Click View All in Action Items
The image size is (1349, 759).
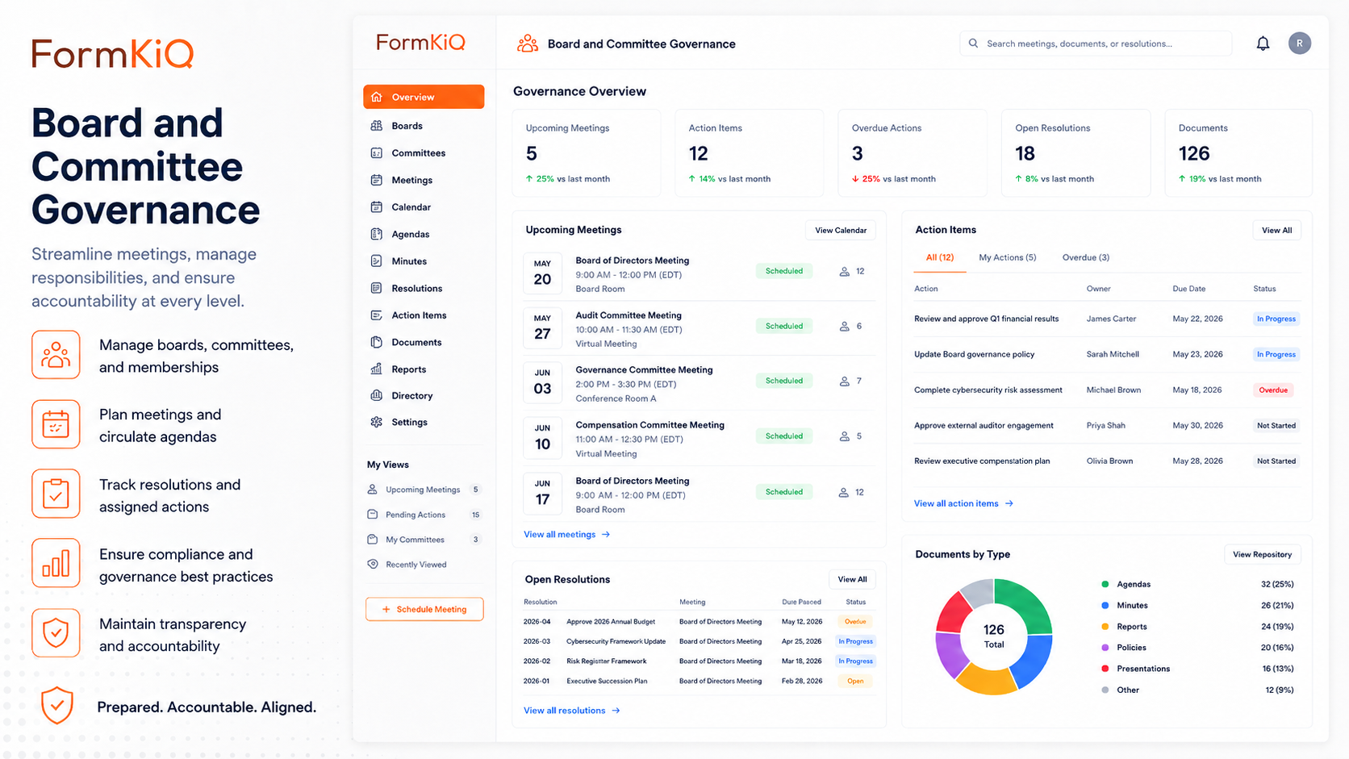1276,230
